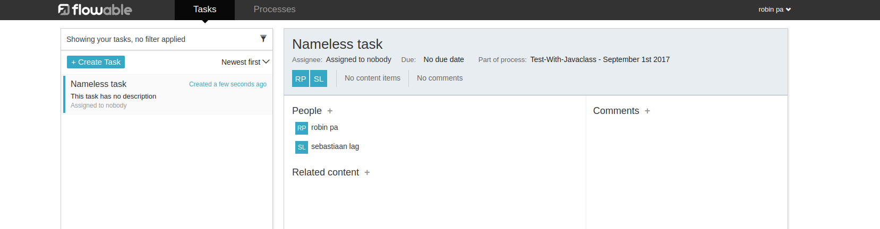Open the robin pa user menu
The height and width of the screenshot is (229, 880).
(774, 10)
